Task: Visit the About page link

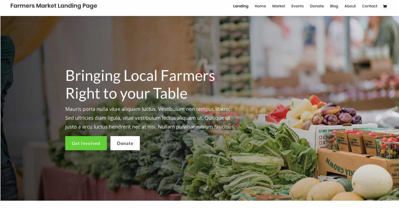Action: click(350, 6)
